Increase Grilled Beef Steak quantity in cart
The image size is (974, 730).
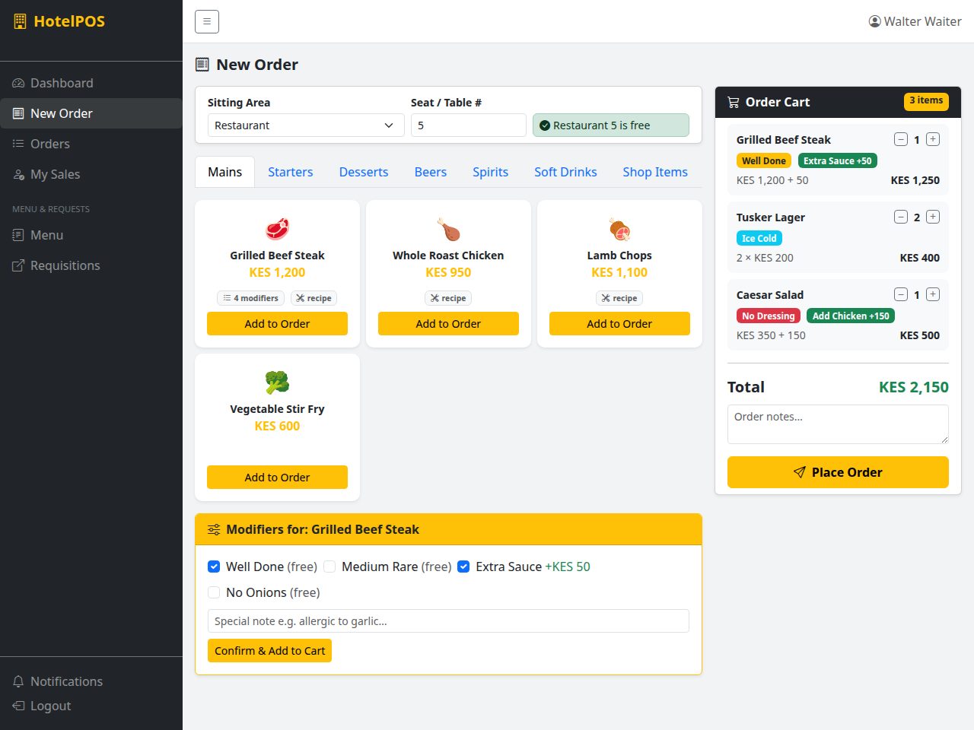click(x=933, y=139)
